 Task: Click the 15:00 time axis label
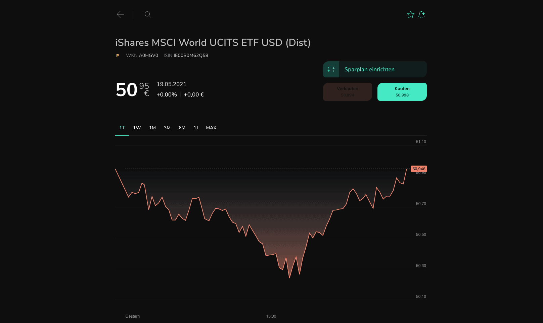click(271, 316)
